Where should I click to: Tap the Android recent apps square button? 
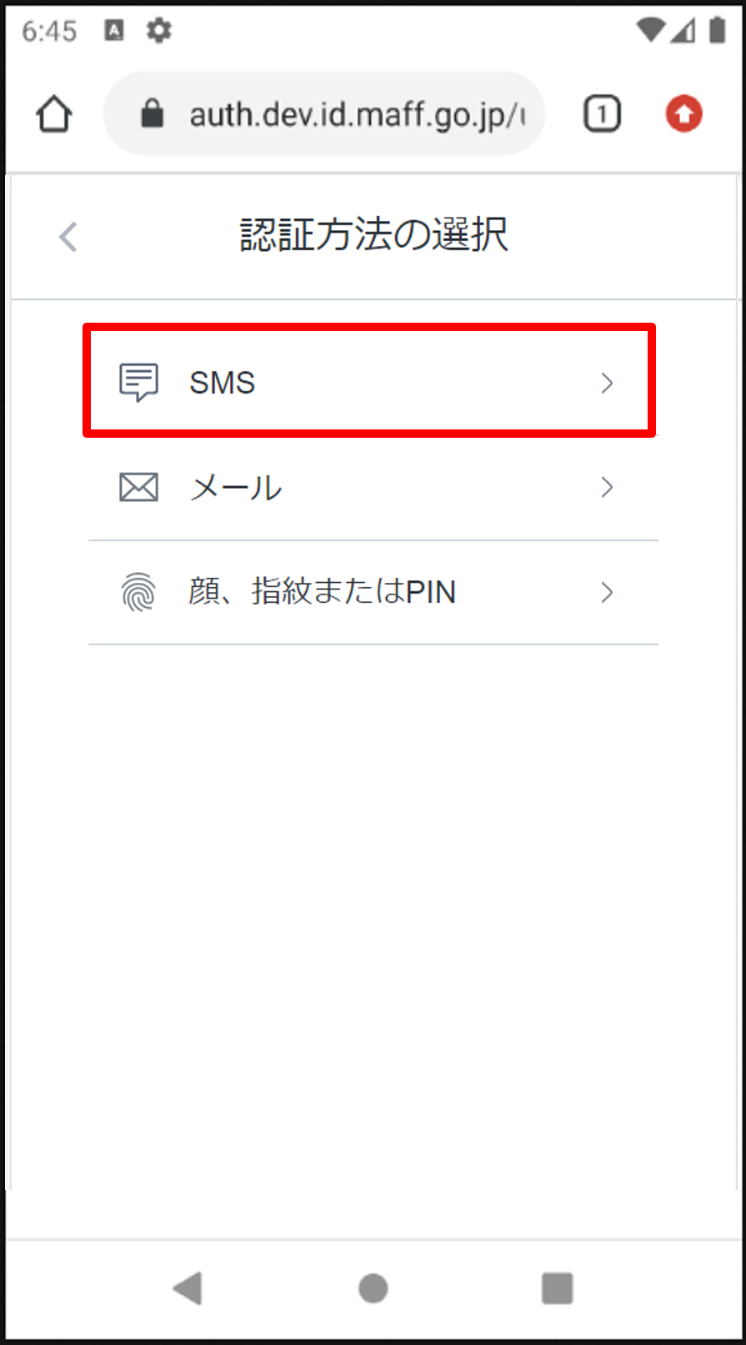(x=557, y=1287)
